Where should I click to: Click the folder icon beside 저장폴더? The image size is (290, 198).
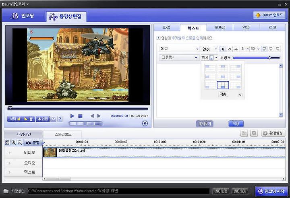tap(6, 191)
